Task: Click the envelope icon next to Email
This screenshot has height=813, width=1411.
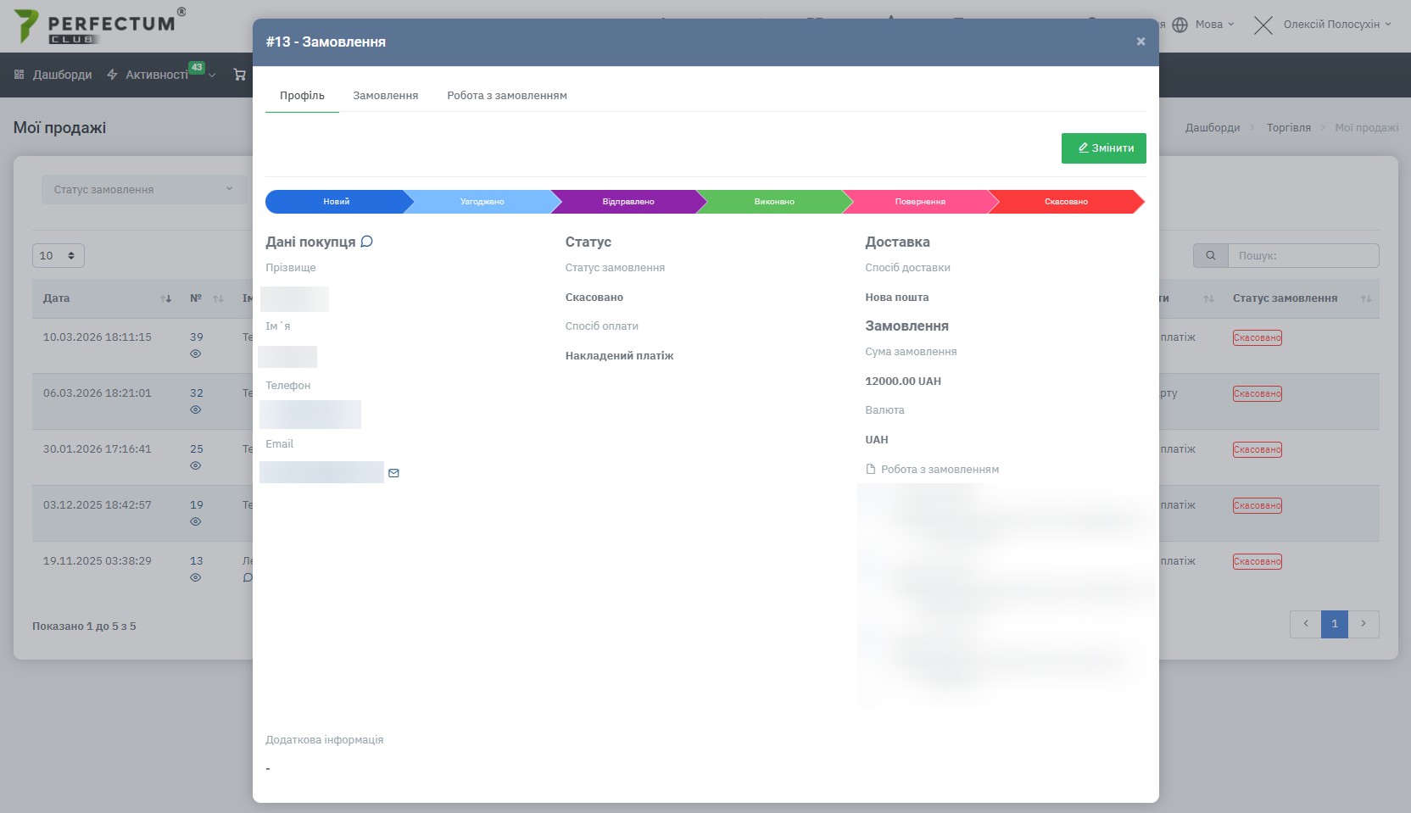Action: click(x=393, y=473)
